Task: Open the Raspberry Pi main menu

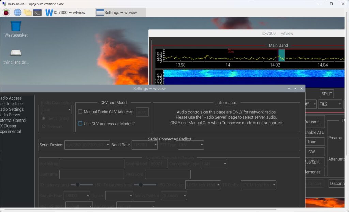Action: [x=6, y=13]
